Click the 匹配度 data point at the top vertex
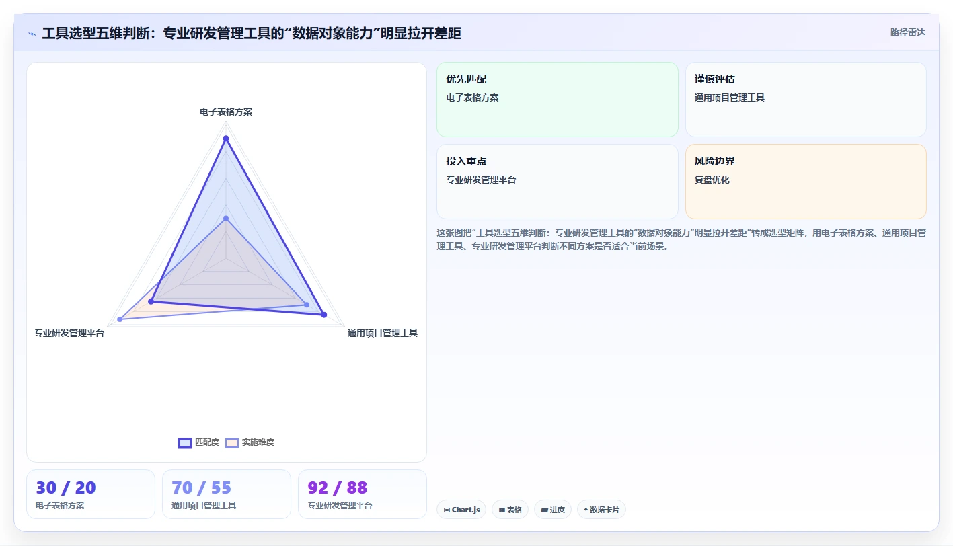The width and height of the screenshot is (953, 546). (226, 139)
